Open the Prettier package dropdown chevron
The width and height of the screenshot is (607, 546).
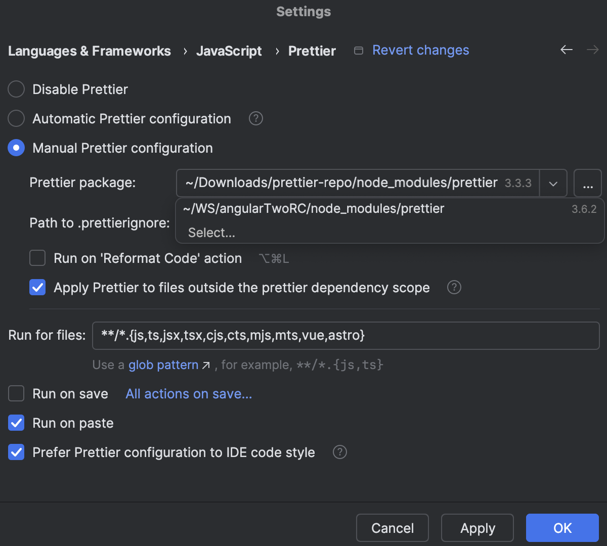(x=553, y=183)
